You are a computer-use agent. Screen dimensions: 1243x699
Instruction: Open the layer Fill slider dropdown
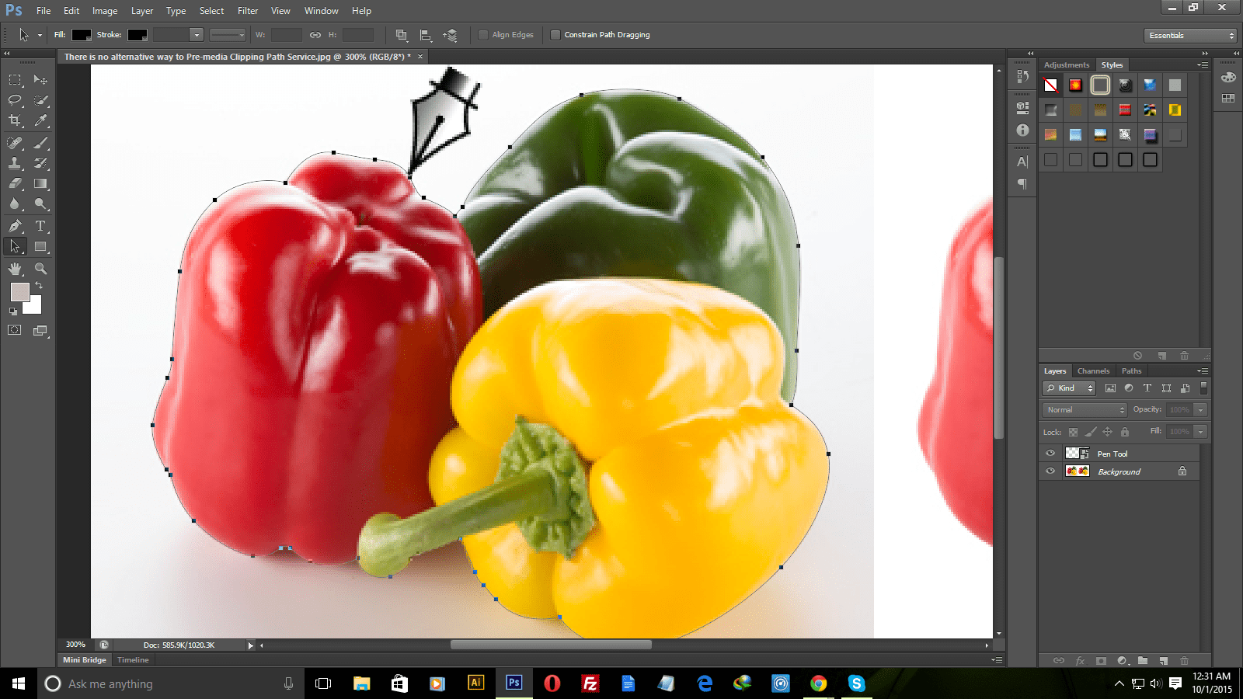(1200, 432)
